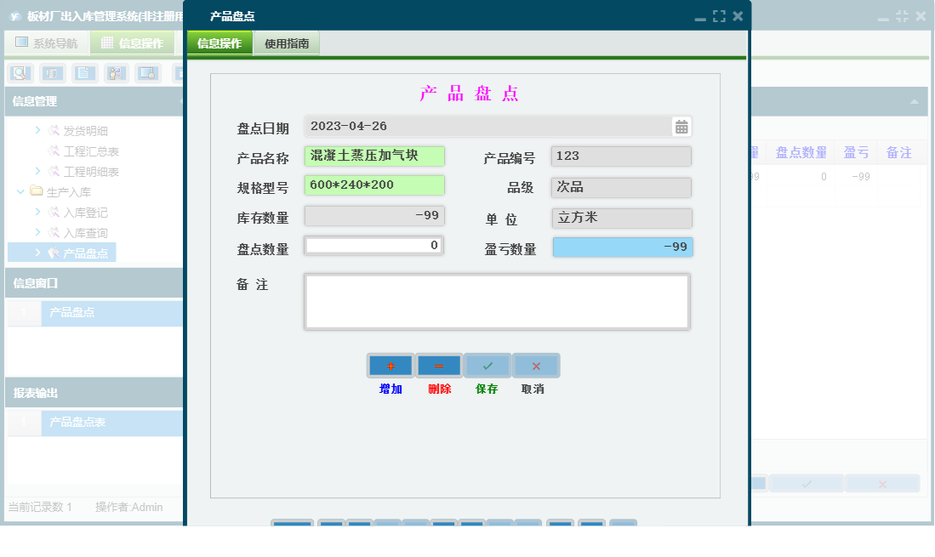Click the 保存 checkmark icon

point(487,365)
